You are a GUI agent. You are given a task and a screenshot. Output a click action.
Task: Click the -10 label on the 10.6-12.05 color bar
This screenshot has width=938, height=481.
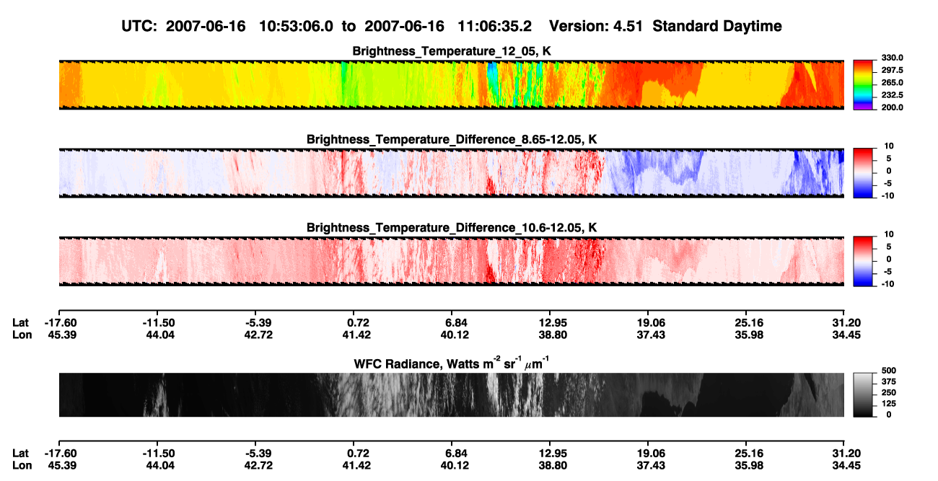(887, 283)
